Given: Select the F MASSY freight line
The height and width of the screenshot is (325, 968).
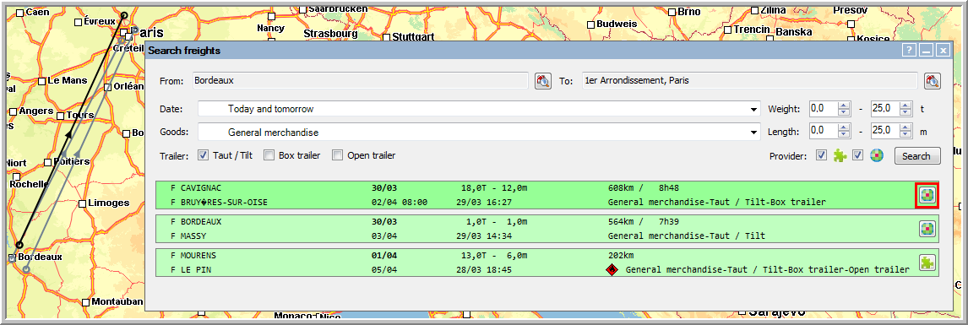Looking at the screenshot, I should (188, 236).
